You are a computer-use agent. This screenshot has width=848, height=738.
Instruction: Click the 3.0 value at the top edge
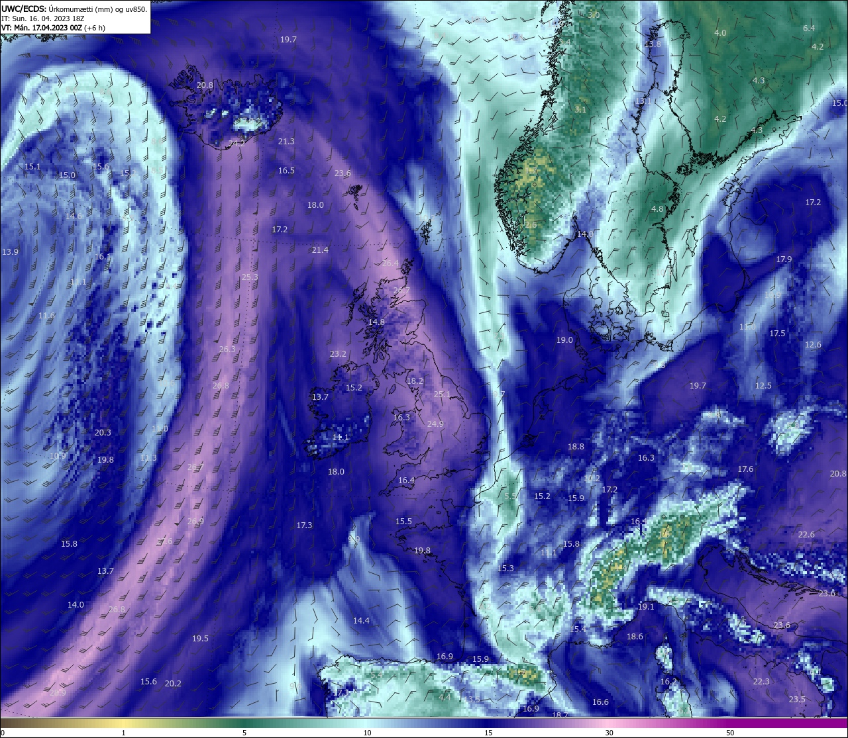point(594,15)
